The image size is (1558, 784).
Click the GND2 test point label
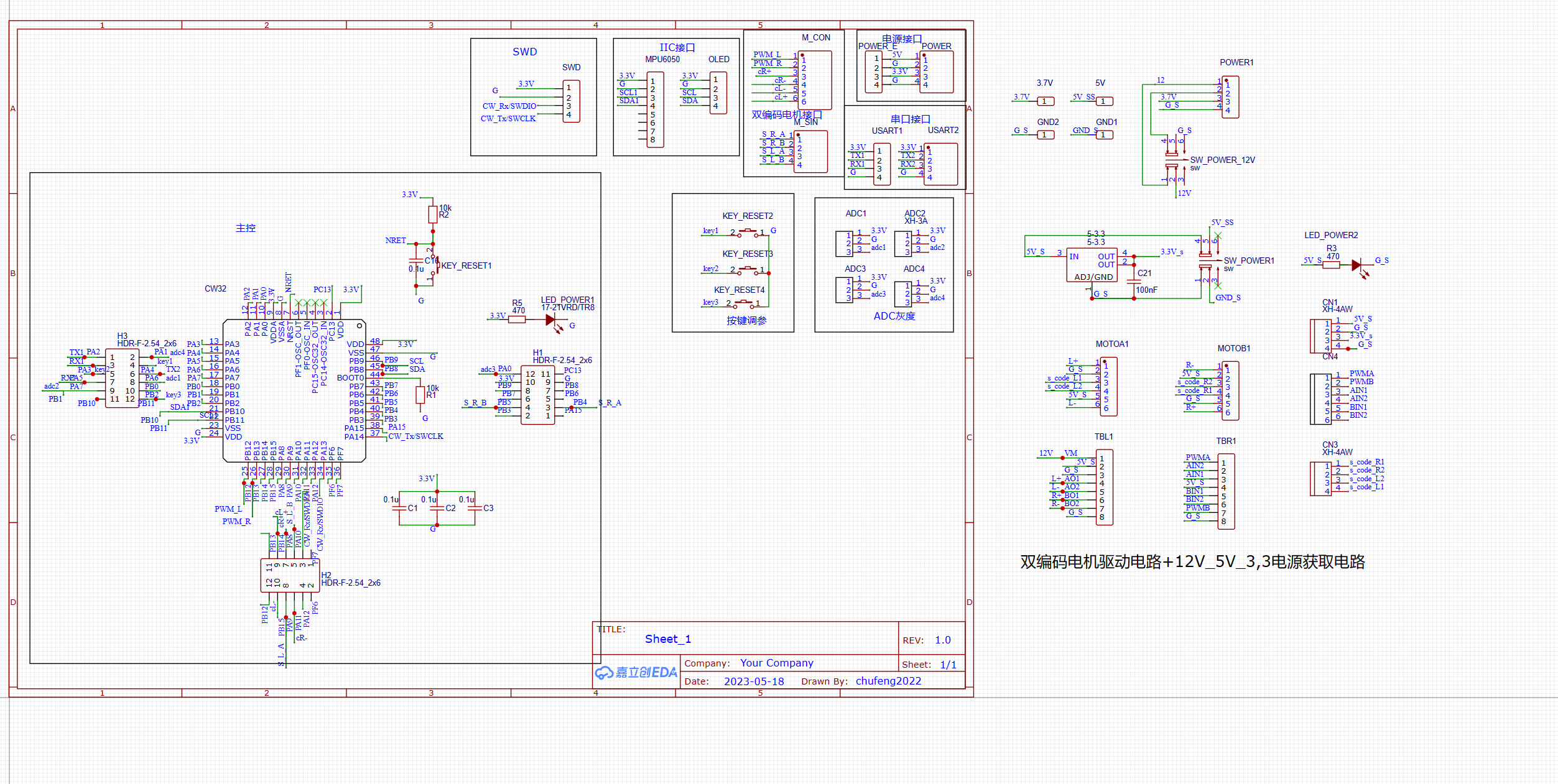[x=1048, y=122]
